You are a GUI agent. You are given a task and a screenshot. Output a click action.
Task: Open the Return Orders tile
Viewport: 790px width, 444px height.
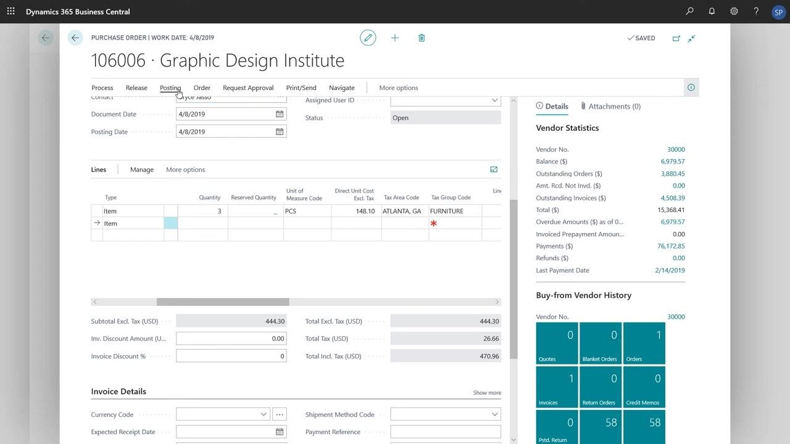click(x=601, y=387)
